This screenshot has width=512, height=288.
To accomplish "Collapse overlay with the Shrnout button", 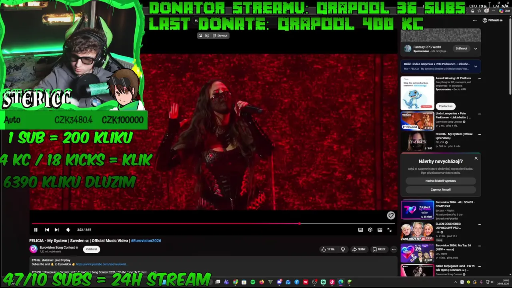I will (220, 36).
